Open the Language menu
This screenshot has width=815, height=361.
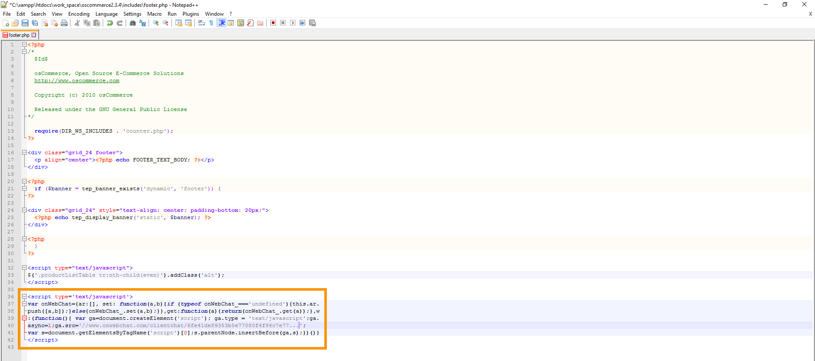107,14
